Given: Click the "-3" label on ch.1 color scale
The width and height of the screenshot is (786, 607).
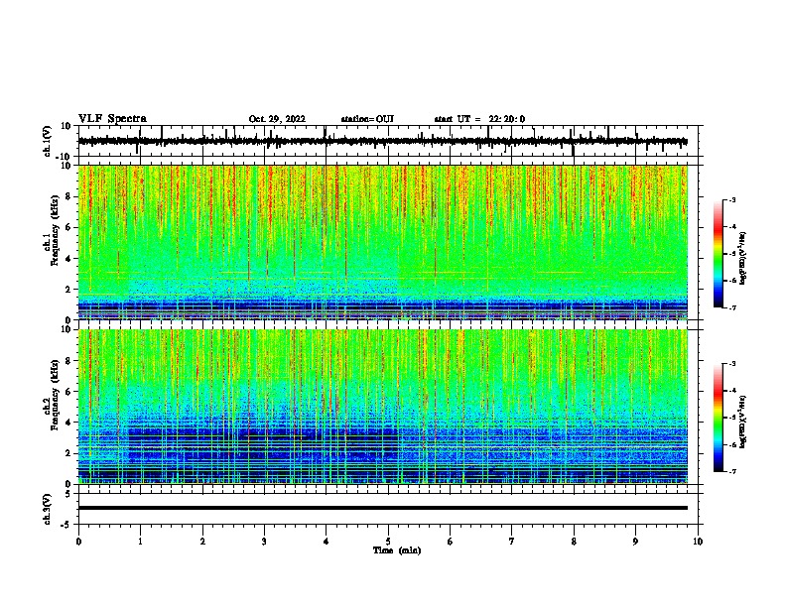Looking at the screenshot, I should (731, 200).
